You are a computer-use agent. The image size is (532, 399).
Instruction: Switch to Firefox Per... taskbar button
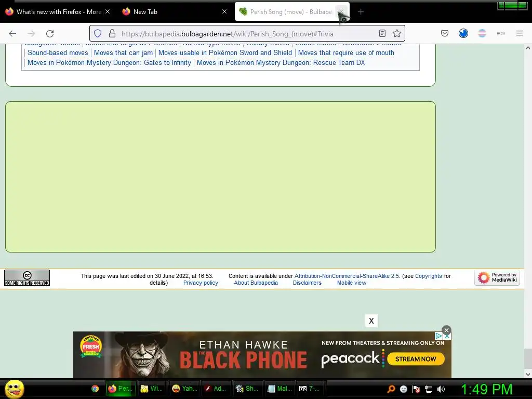click(121, 389)
